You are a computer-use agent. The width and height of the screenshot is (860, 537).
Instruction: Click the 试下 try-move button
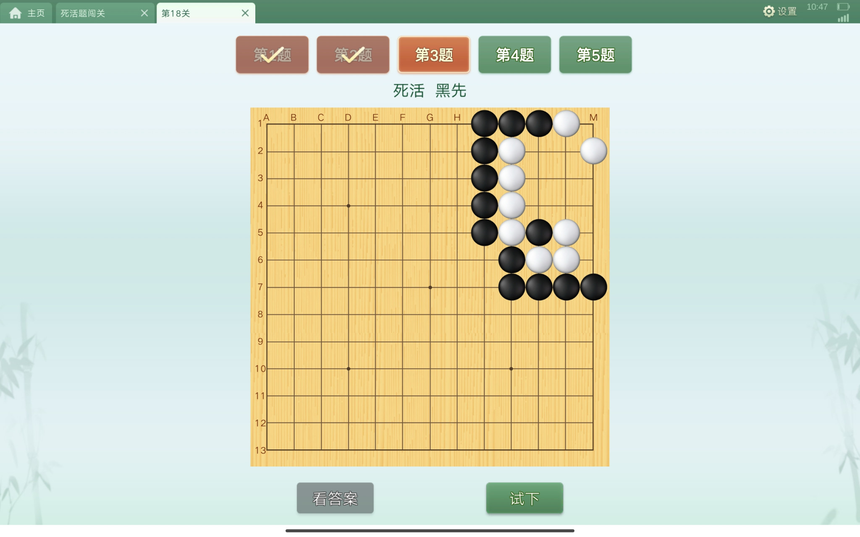524,498
